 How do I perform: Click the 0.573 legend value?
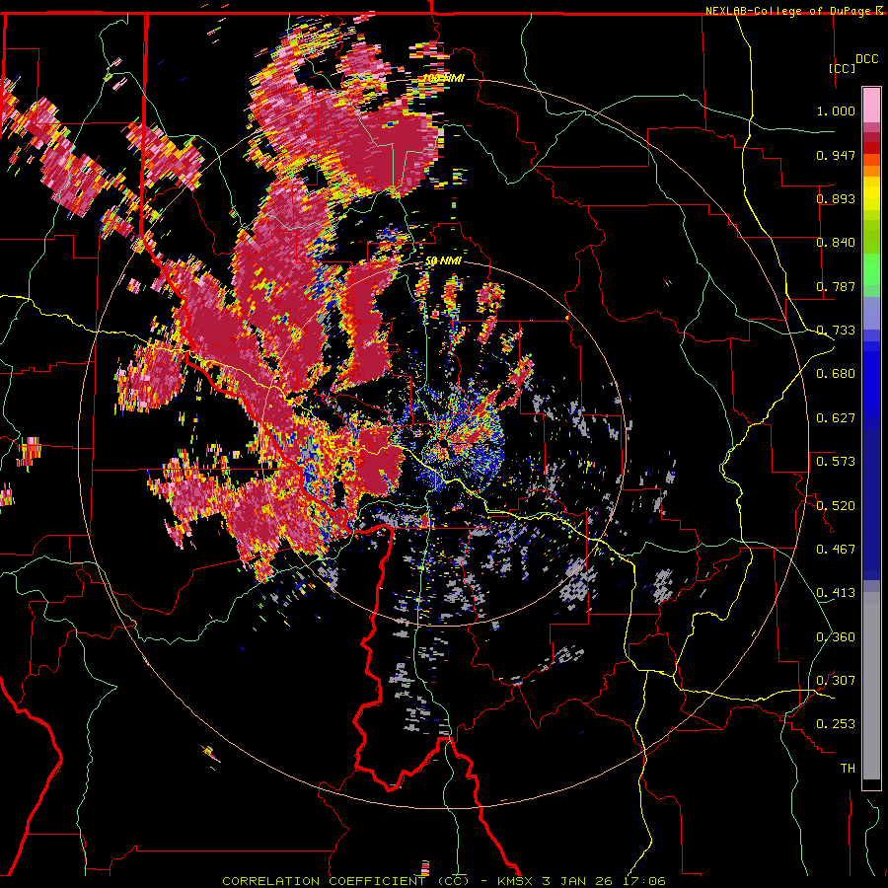[836, 462]
